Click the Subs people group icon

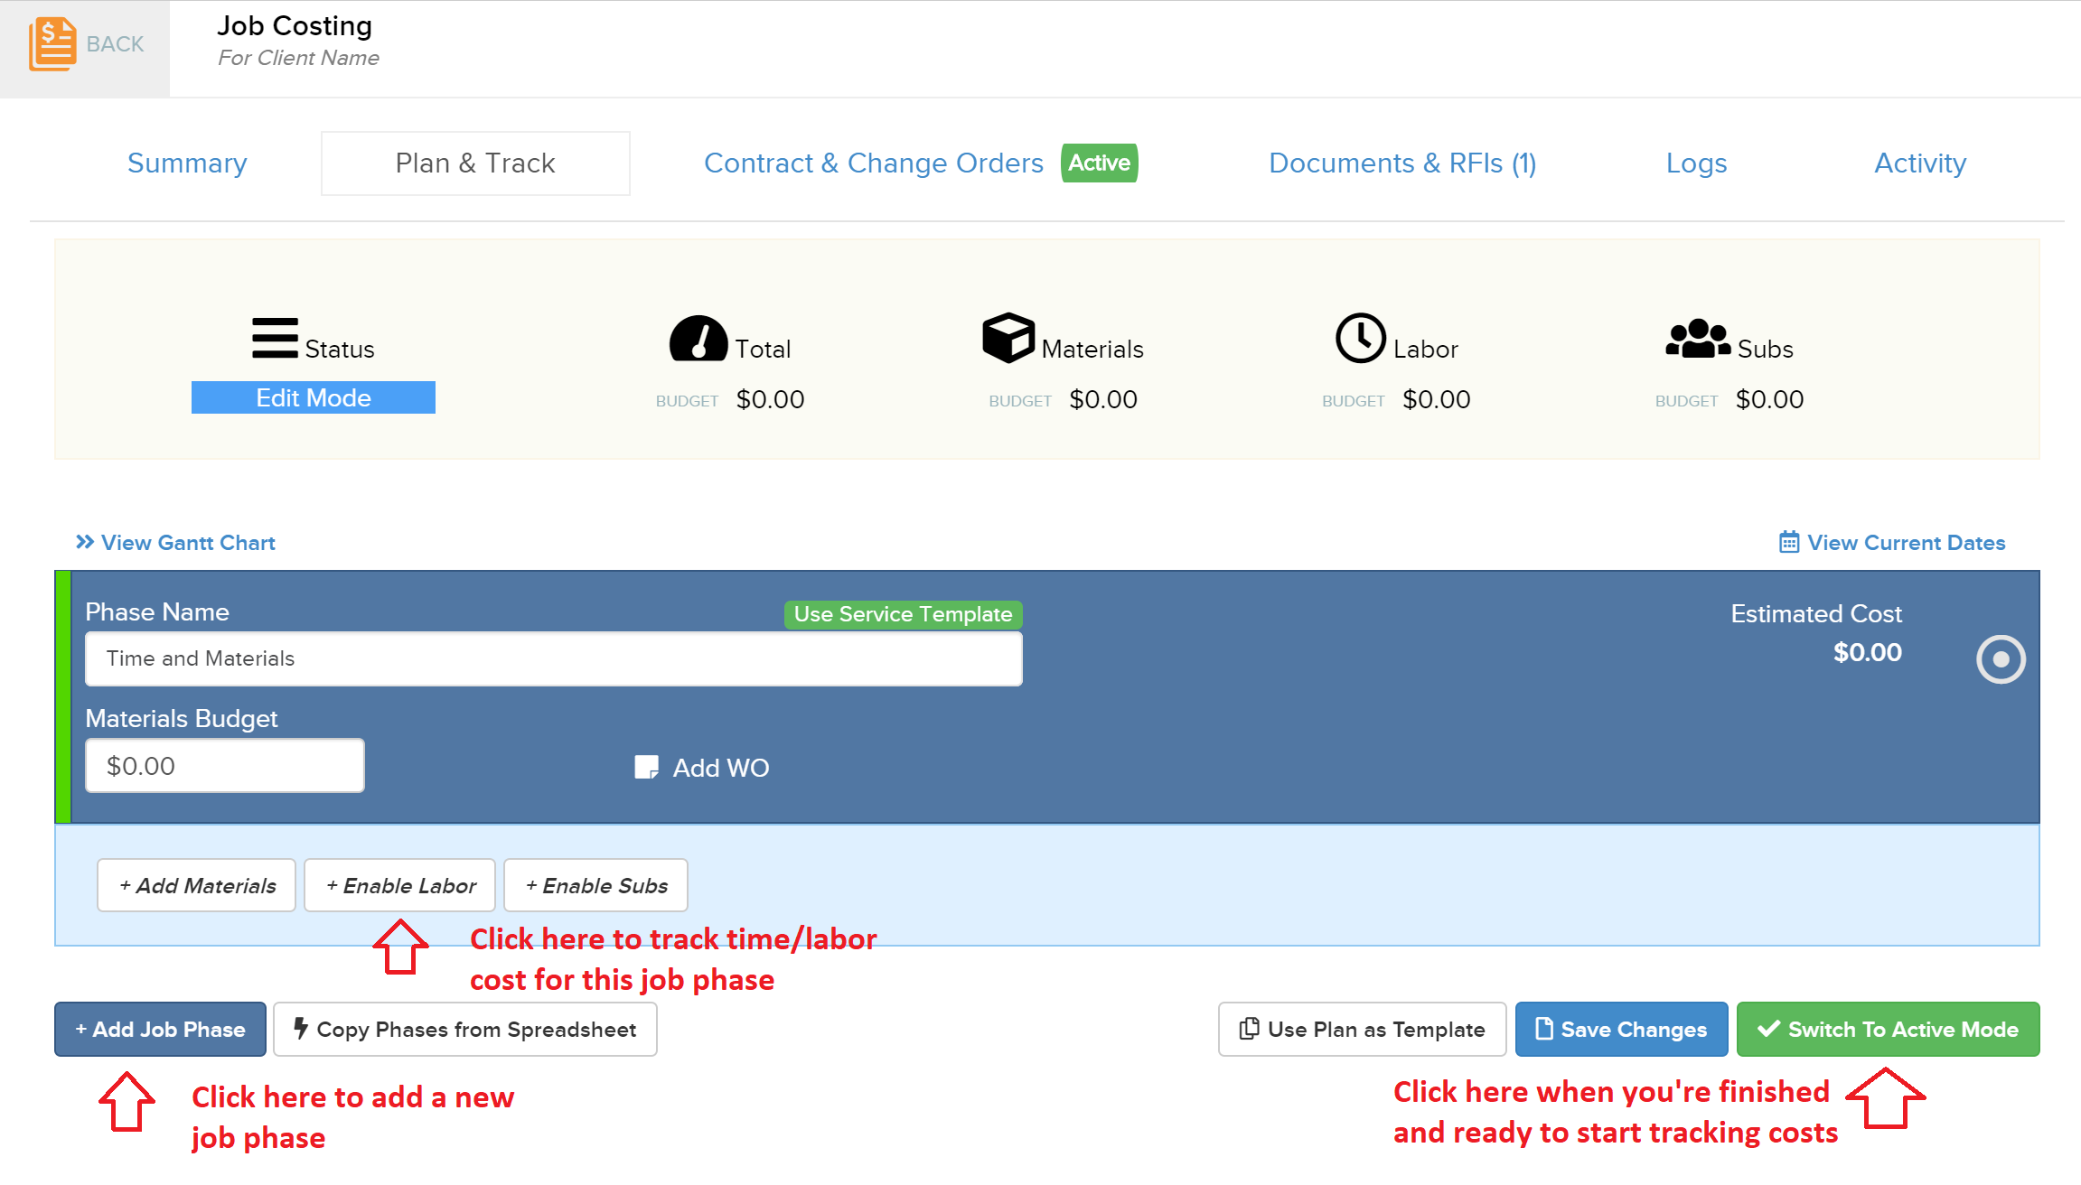(1698, 339)
